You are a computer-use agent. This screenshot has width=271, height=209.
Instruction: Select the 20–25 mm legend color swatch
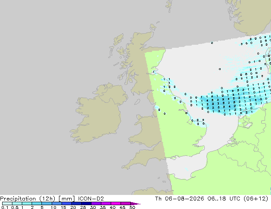click(x=76, y=203)
